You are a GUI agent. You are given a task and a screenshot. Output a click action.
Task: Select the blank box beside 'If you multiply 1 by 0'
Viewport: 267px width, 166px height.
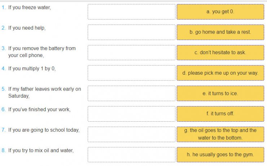pos(131,73)
